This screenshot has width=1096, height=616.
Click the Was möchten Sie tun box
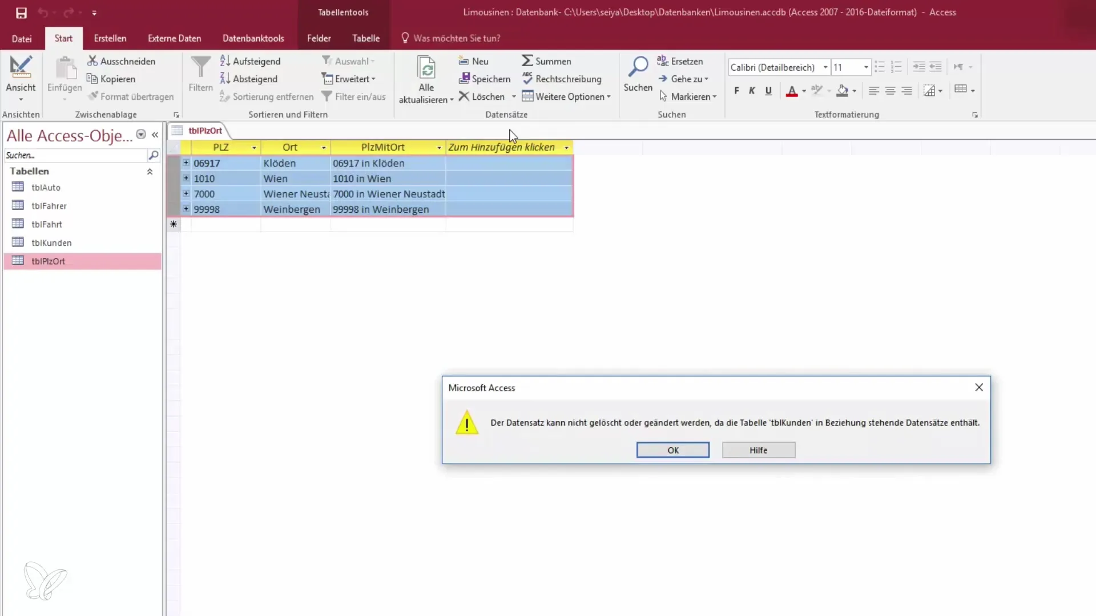[x=457, y=38]
